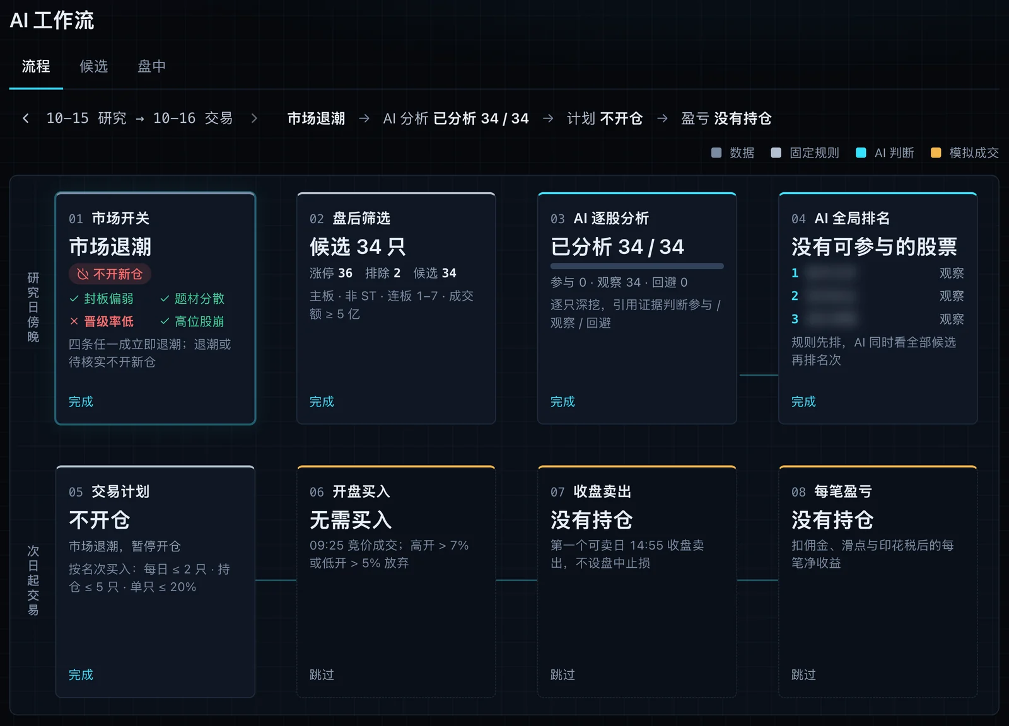Click the arrow before 计划 不开仓
1009x726 pixels.
coord(549,118)
